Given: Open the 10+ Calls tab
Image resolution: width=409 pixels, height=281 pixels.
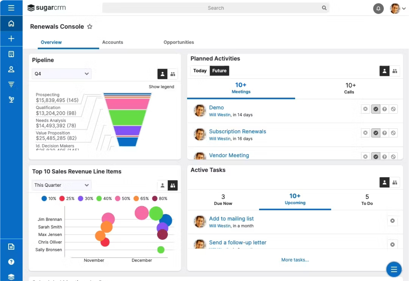Looking at the screenshot, I should pyautogui.click(x=349, y=88).
